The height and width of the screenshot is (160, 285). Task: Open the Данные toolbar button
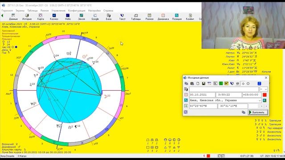pyautogui.click(x=13, y=17)
